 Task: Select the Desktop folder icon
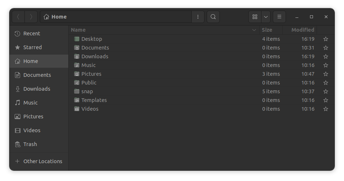click(77, 39)
